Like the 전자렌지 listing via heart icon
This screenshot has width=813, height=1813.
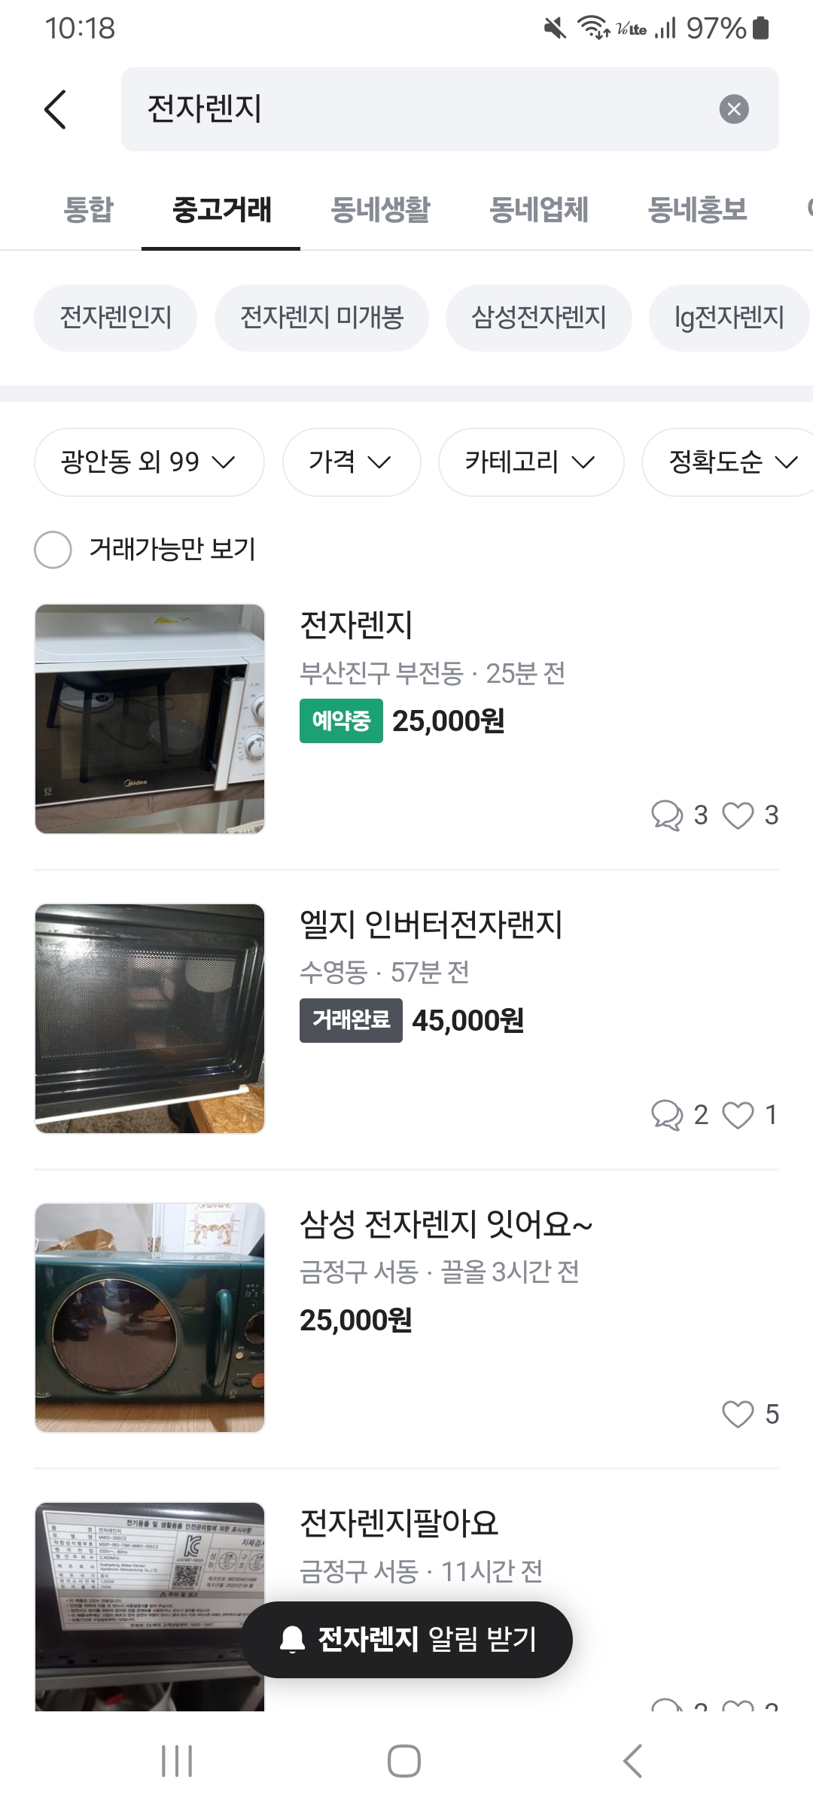tap(738, 815)
